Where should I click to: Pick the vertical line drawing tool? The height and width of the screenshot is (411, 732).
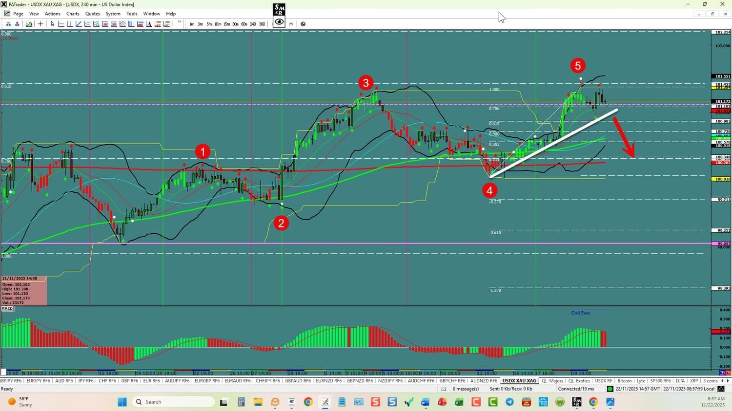(70, 24)
